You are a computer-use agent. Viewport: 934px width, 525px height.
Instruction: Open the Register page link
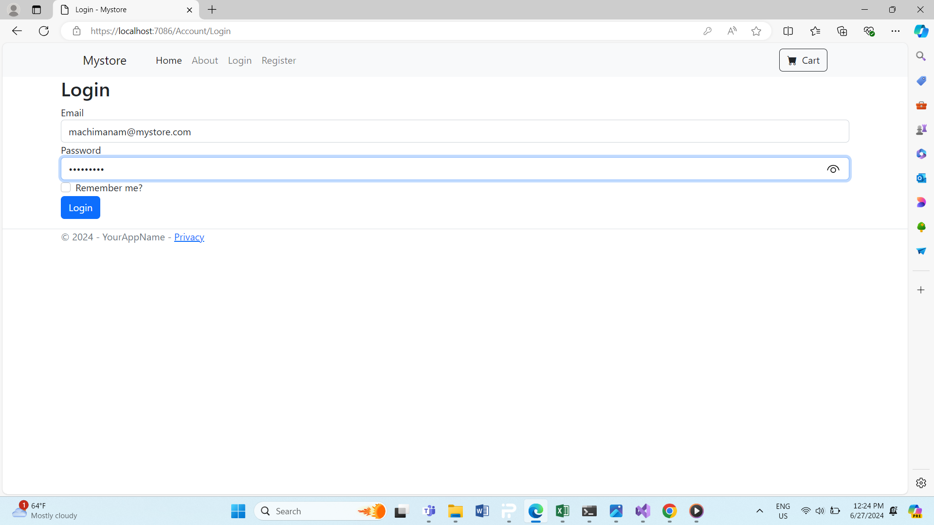pyautogui.click(x=279, y=60)
